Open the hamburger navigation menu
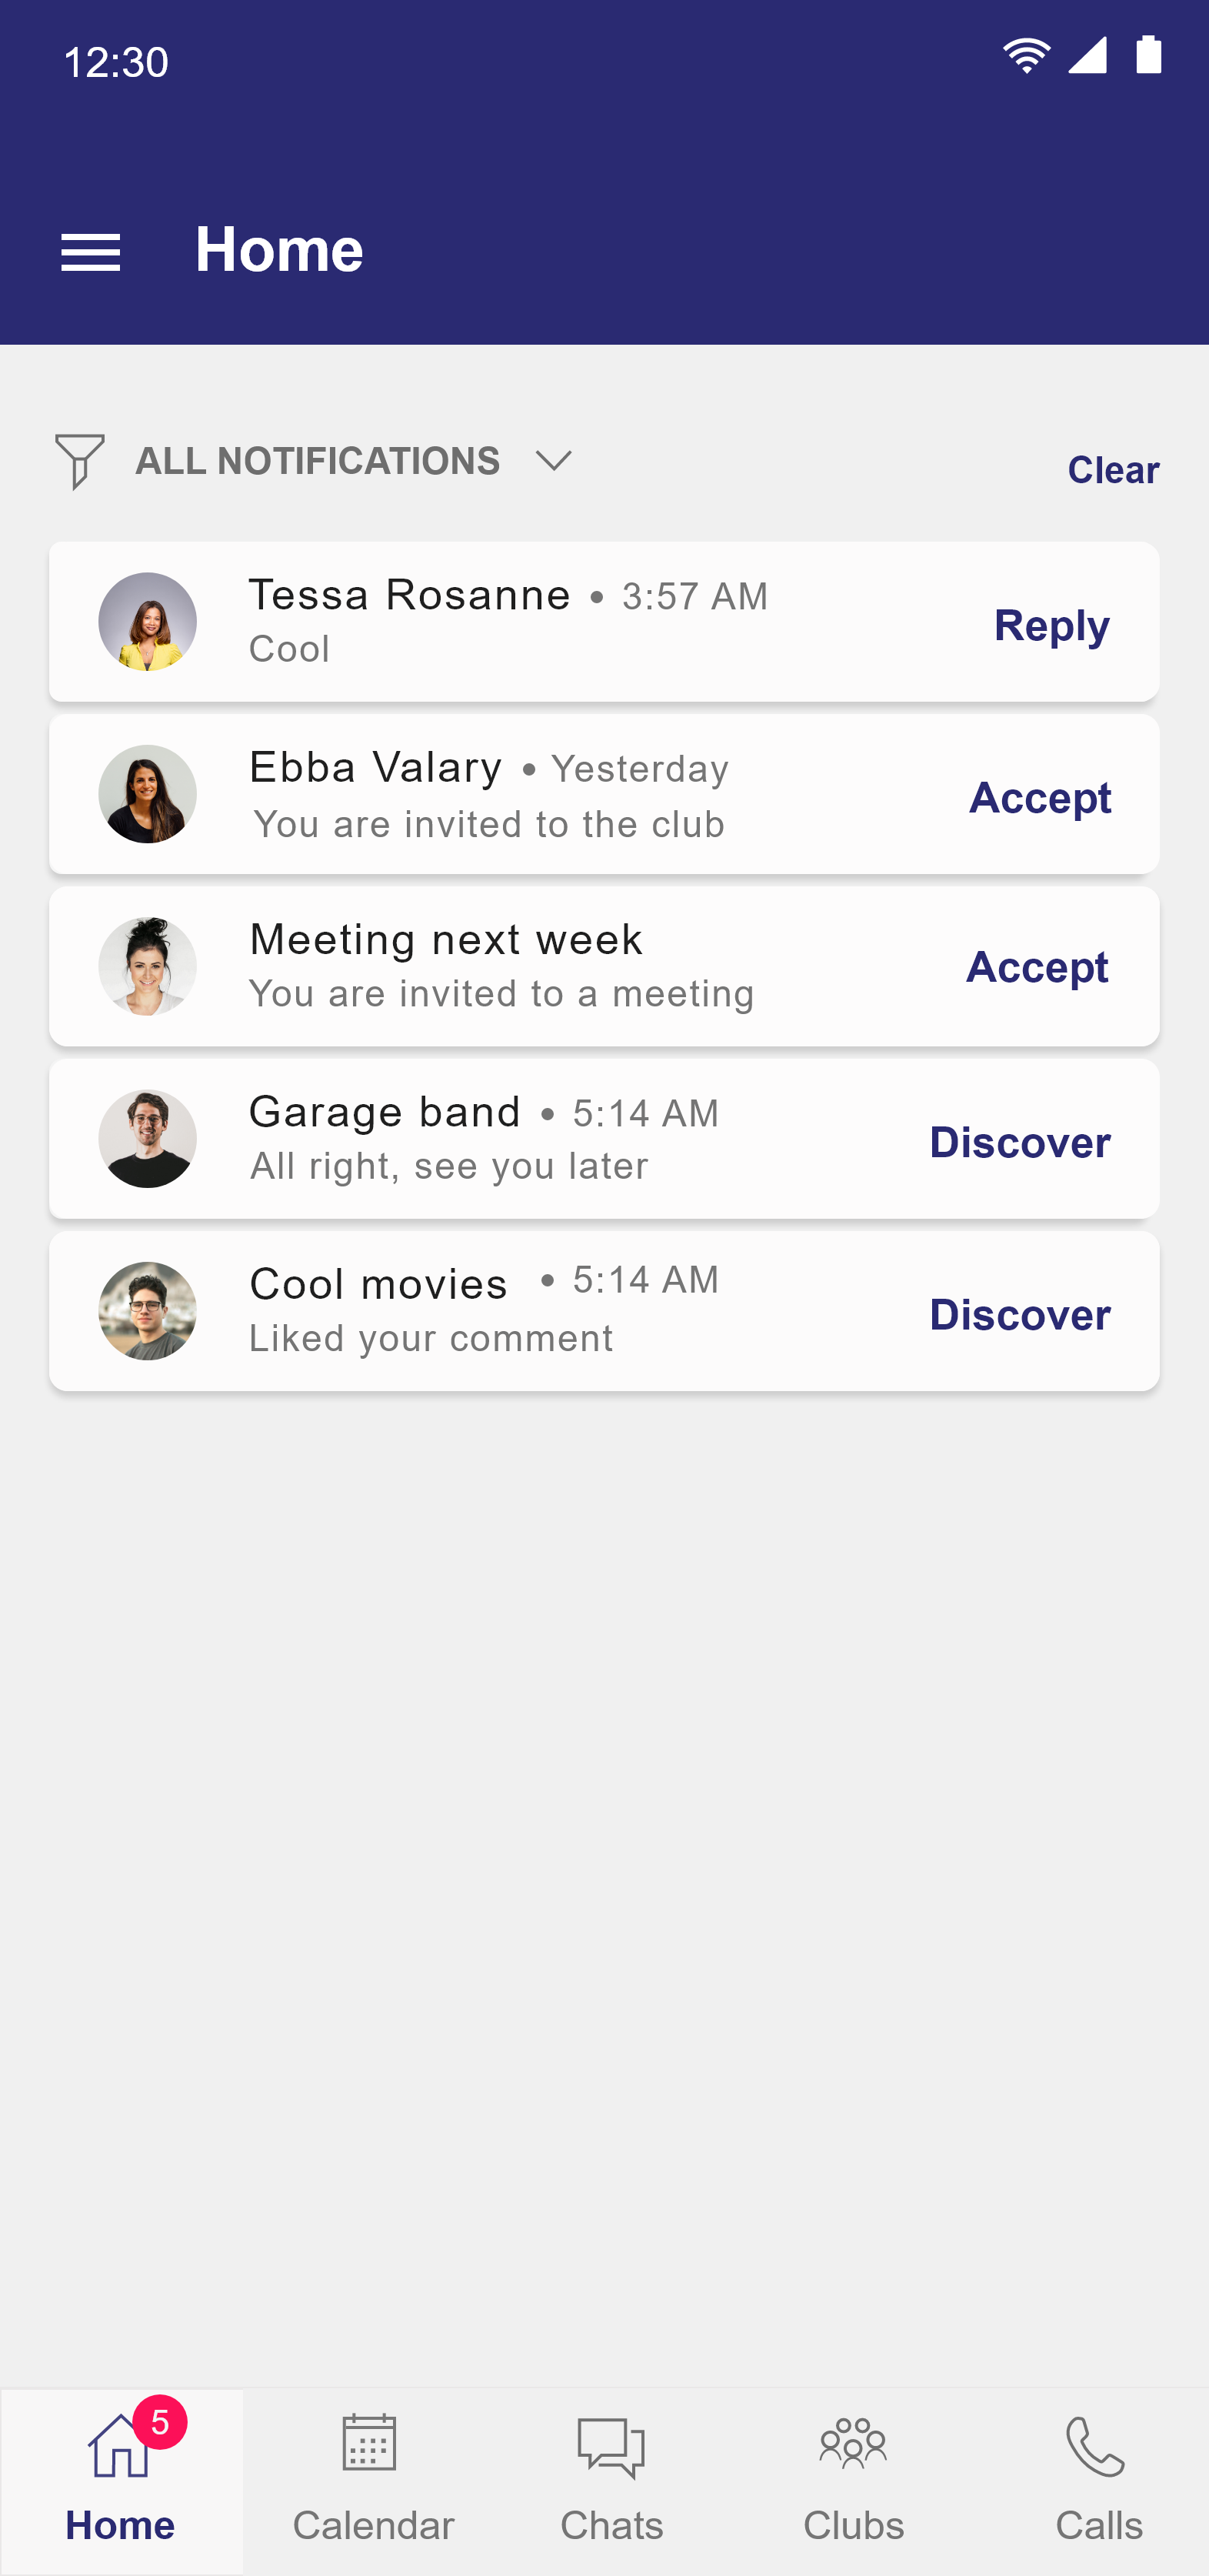Viewport: 1209px width, 2576px height. tap(90, 252)
